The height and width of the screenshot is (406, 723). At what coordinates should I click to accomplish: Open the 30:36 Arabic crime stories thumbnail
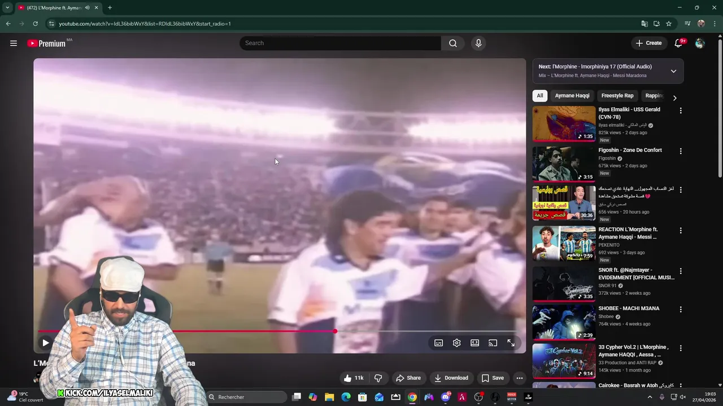tap(564, 203)
